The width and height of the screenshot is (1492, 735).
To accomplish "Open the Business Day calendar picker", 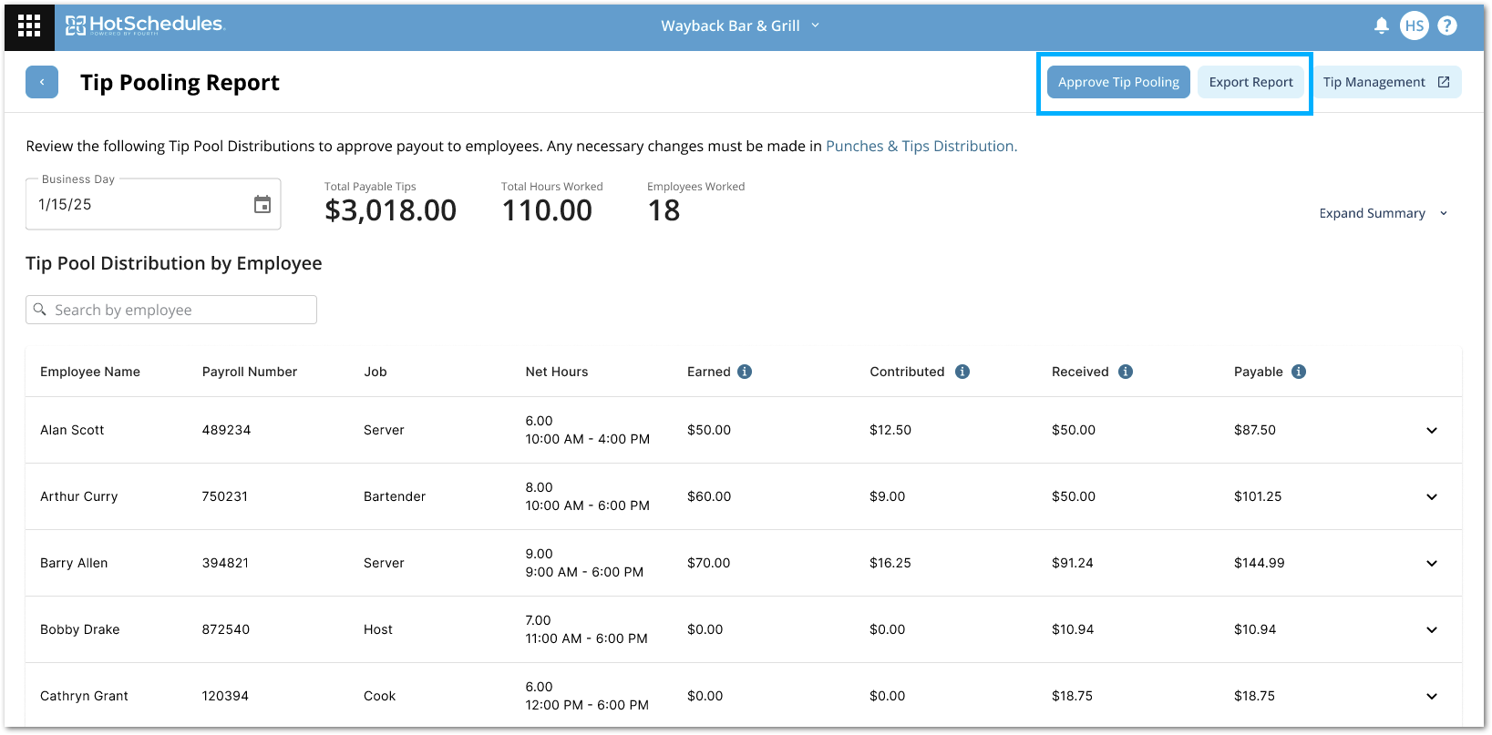I will [x=262, y=205].
